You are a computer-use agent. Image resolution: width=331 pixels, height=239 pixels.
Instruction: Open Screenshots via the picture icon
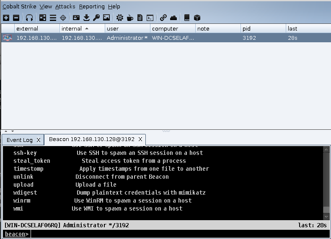[x=106, y=18]
